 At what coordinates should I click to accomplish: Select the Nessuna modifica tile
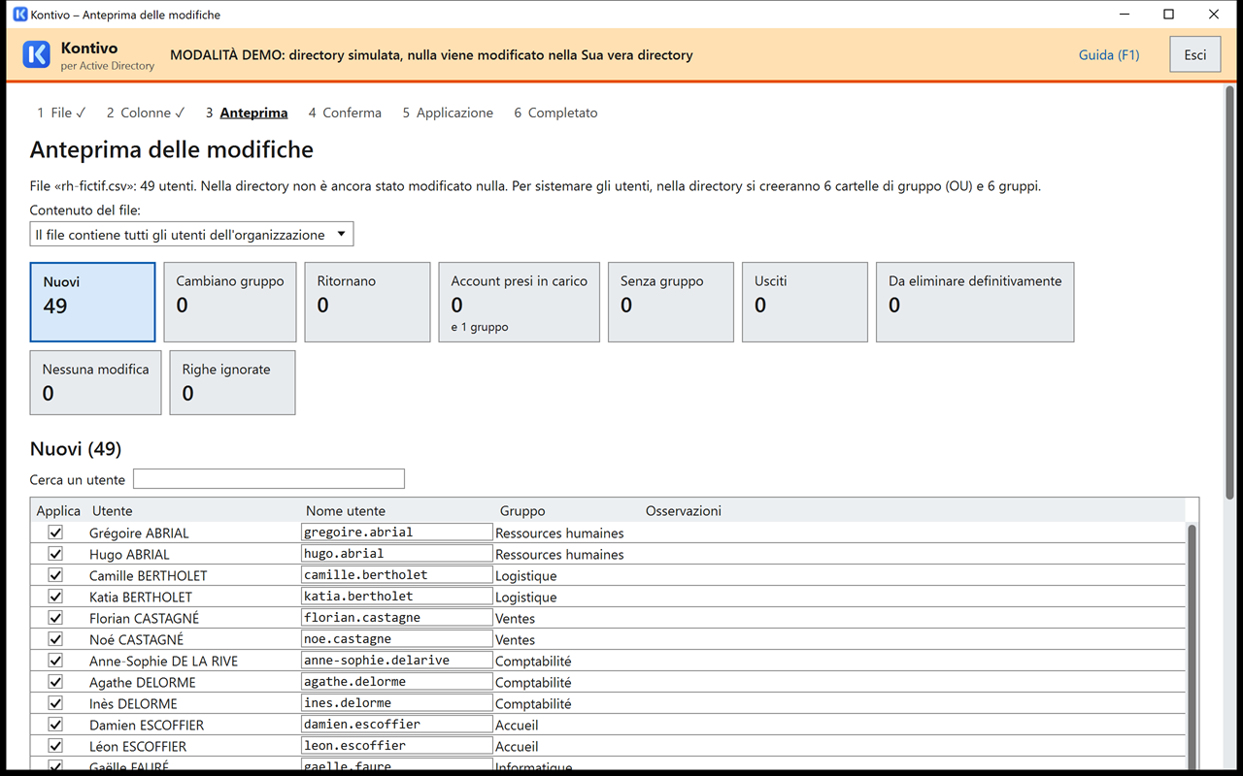(95, 382)
